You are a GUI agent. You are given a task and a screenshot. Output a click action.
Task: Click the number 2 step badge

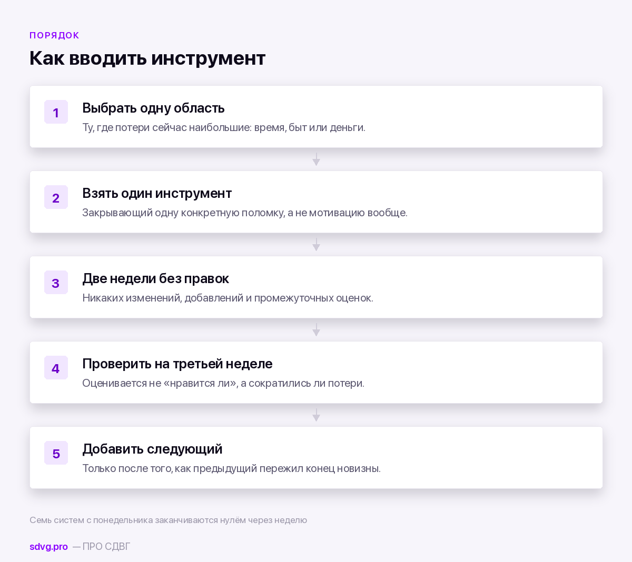coord(56,197)
